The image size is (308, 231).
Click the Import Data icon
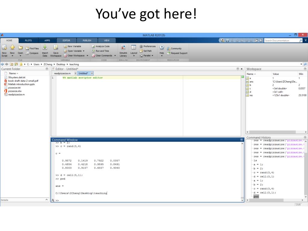pos(45,47)
